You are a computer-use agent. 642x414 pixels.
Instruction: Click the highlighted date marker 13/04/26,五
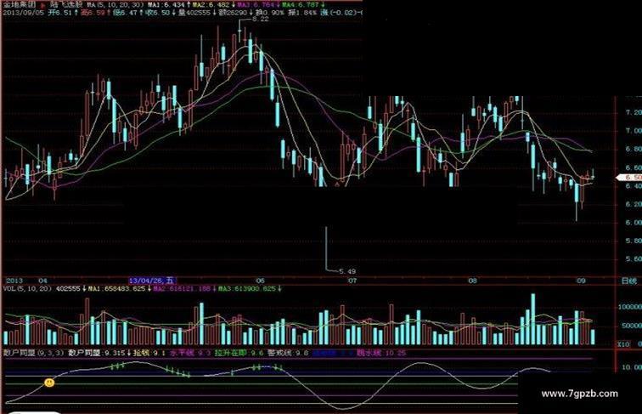(152, 281)
